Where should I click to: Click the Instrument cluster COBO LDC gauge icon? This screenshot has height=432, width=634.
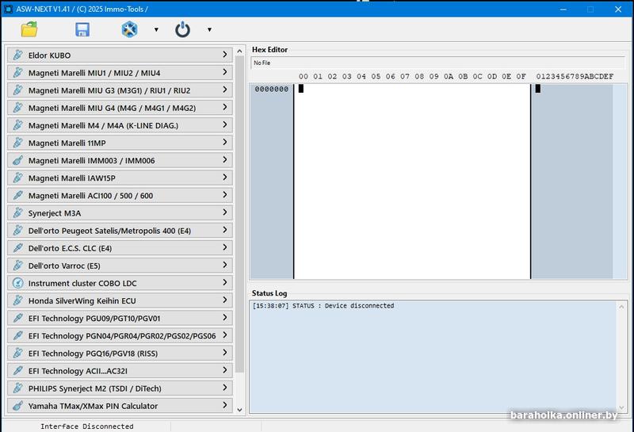pos(17,283)
